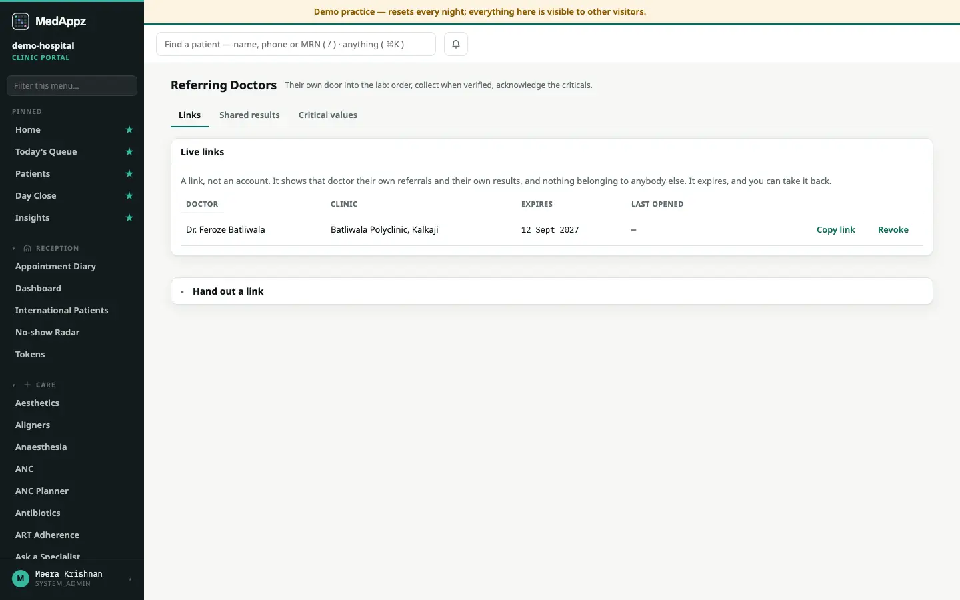This screenshot has width=960, height=600.
Task: Go to the Reception Dashboard
Action: coord(38,289)
